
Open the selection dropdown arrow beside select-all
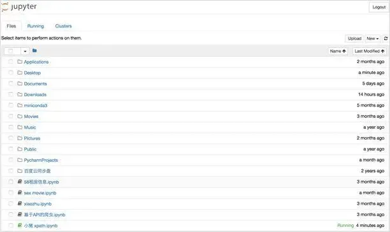(x=25, y=51)
